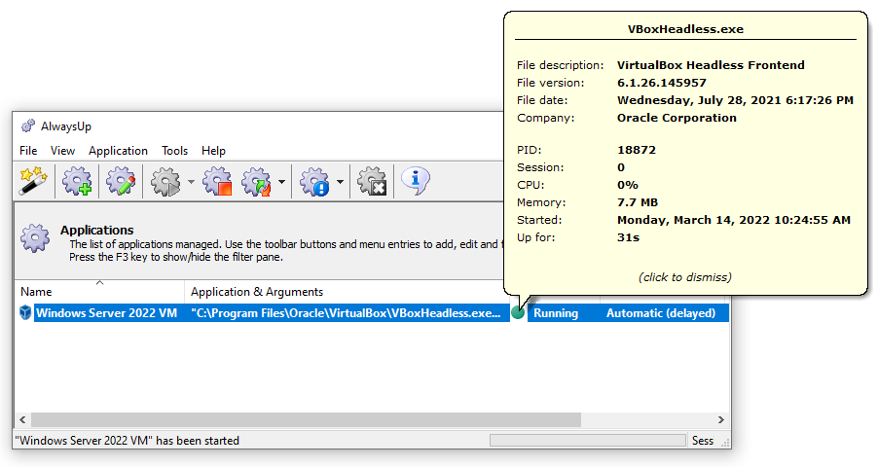Click the horizontal scrollbar thumb
The image size is (878, 467).
pyautogui.click(x=306, y=419)
